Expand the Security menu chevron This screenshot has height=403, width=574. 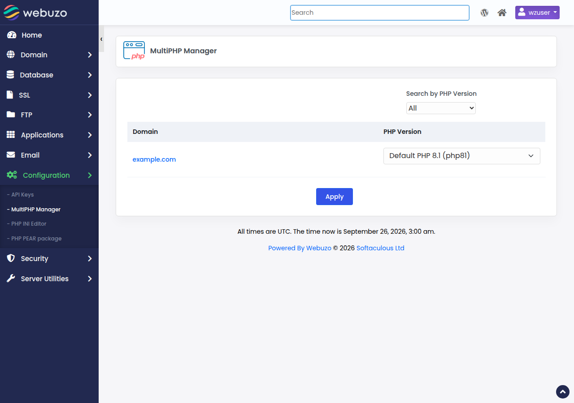[90, 258]
